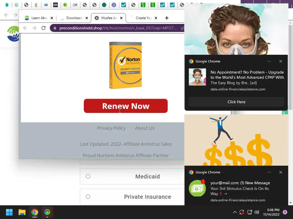Close the Mcafee An tab

[x=121, y=18]
